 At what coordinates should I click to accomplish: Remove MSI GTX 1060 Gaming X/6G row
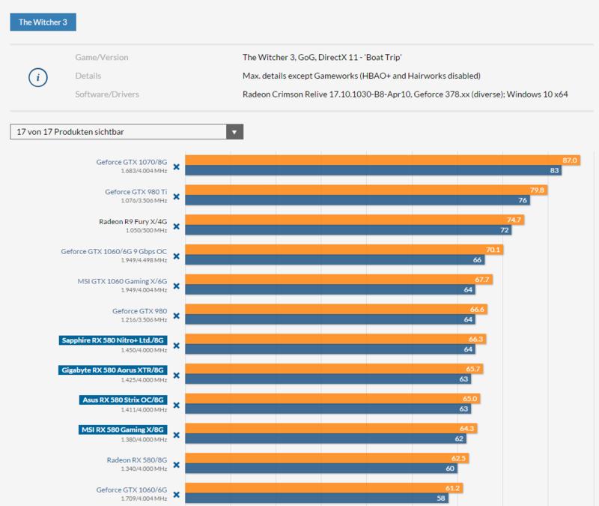[x=177, y=286]
